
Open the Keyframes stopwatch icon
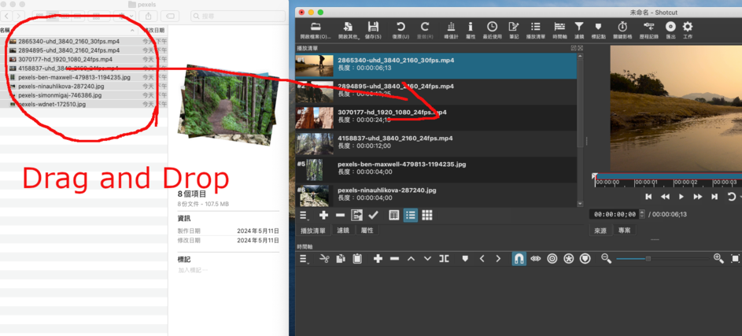(622, 28)
